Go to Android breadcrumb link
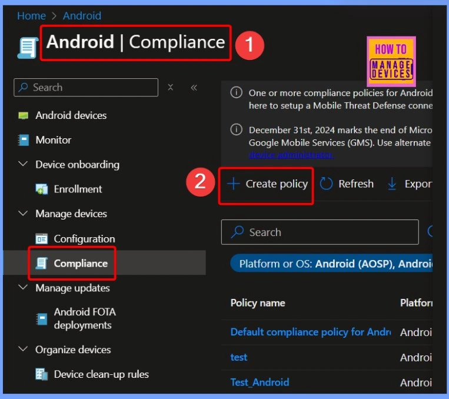449x399 pixels. click(x=82, y=16)
